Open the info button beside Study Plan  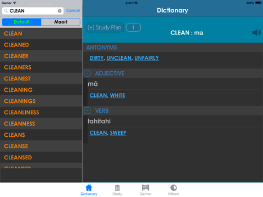point(133,27)
